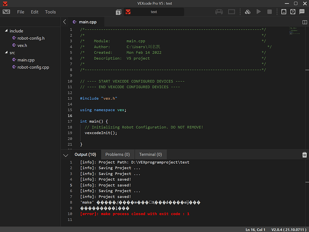Image resolution: width=309 pixels, height=232 pixels.
Task: Click the V5 brain status icon
Action: (x=232, y=12)
